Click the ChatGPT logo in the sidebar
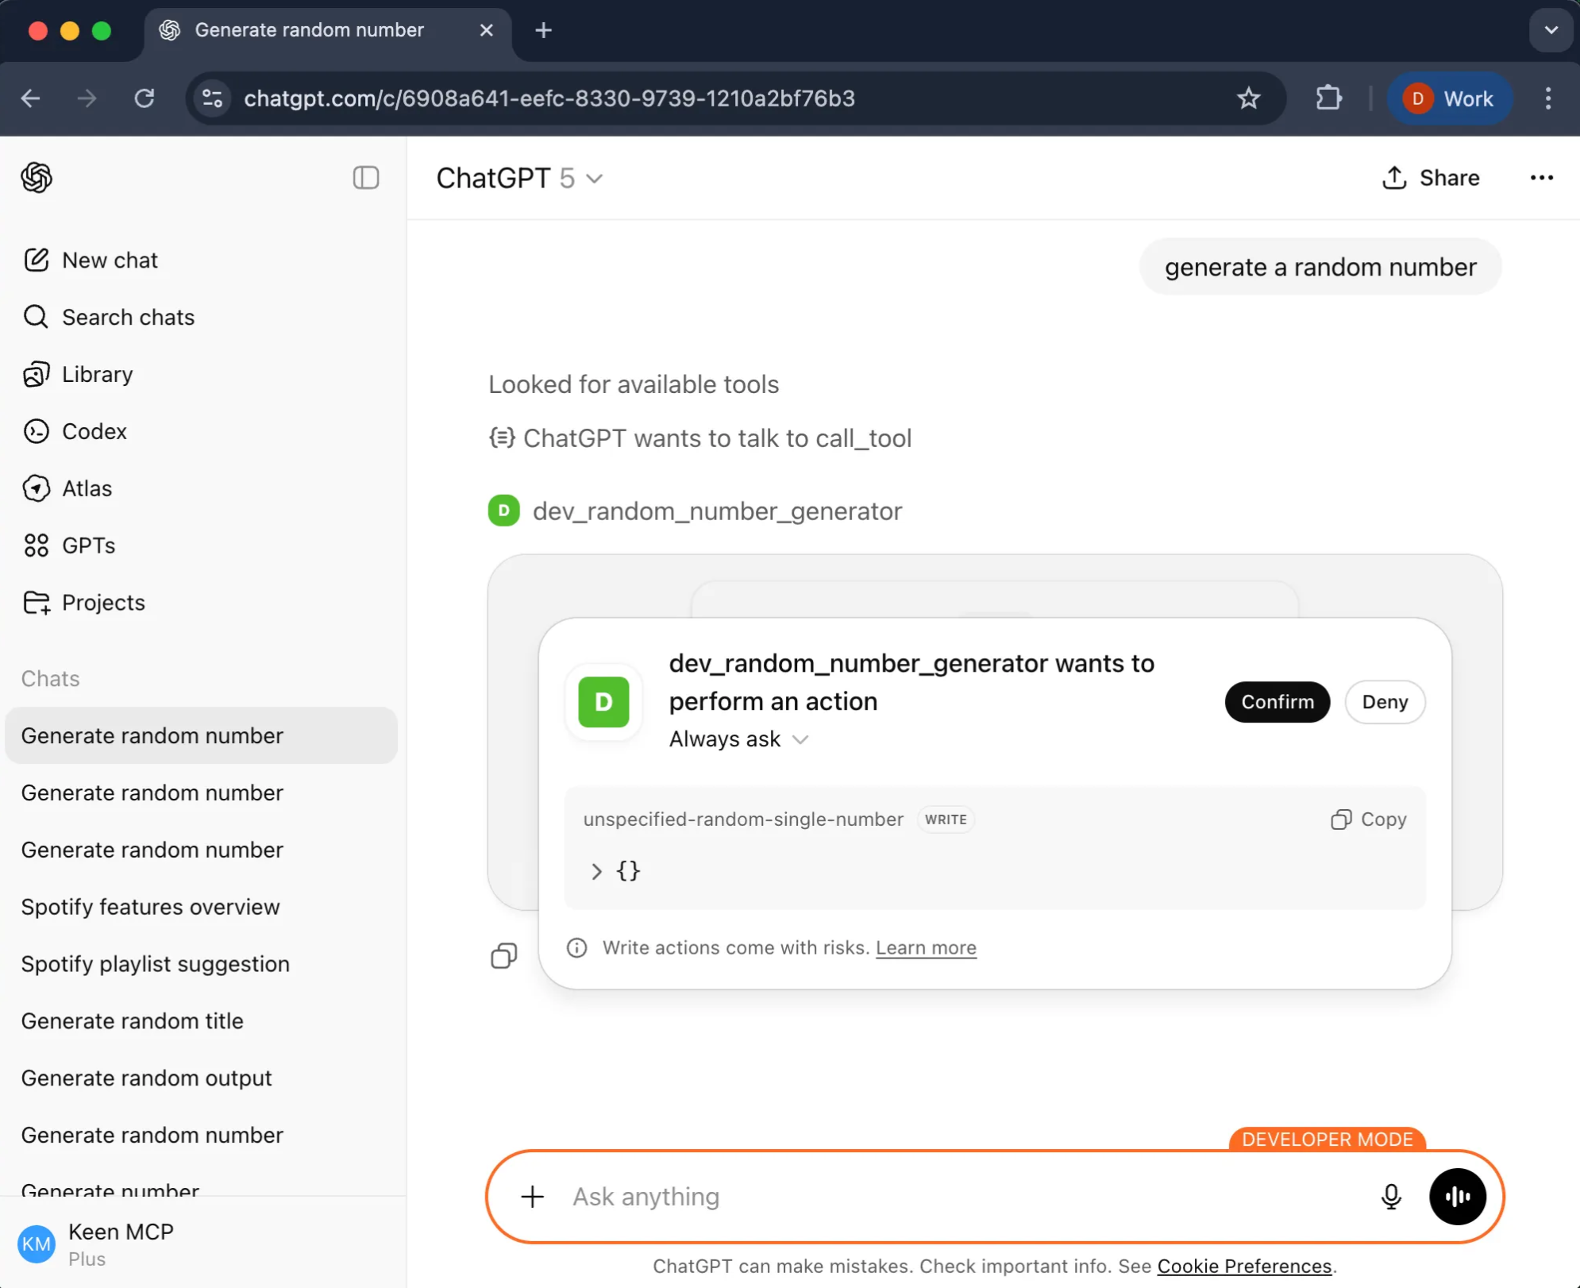This screenshot has height=1288, width=1580. coord(37,178)
